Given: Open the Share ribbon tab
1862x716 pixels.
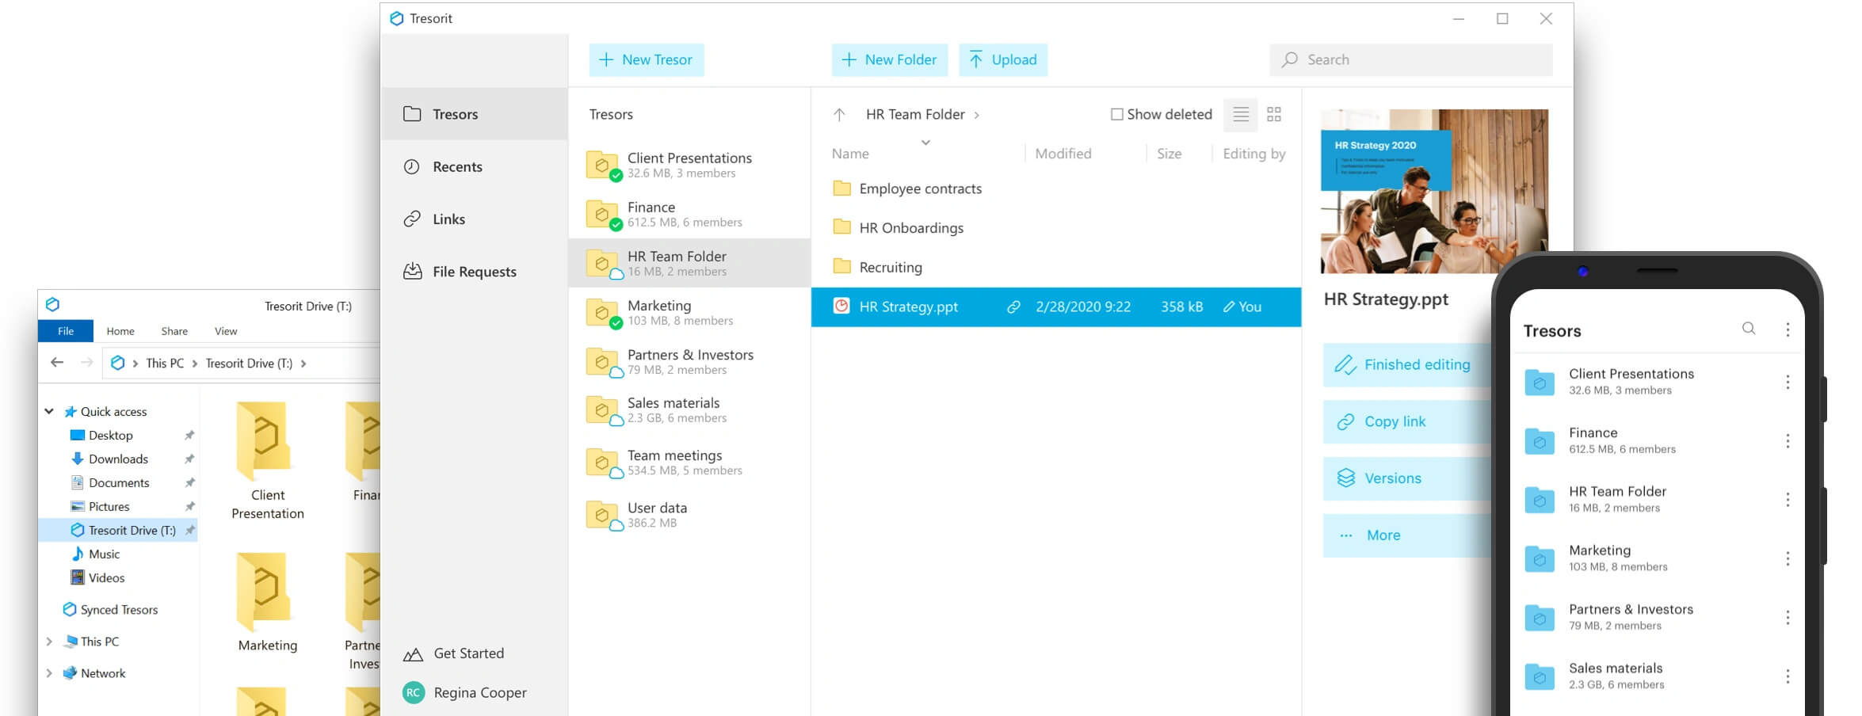Looking at the screenshot, I should [x=174, y=331].
